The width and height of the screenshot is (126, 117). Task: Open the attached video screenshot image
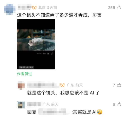click(36, 44)
